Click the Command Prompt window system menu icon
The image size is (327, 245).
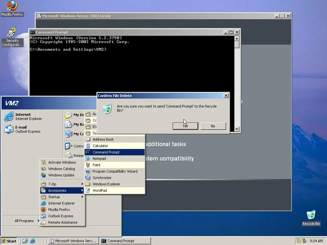(32, 32)
